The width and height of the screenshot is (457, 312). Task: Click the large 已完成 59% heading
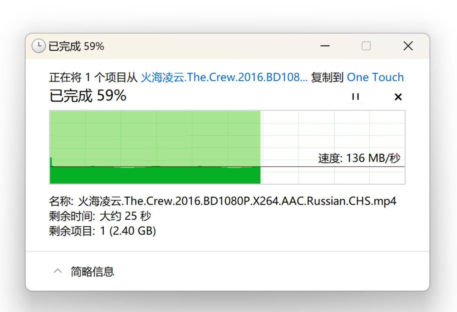point(88,96)
